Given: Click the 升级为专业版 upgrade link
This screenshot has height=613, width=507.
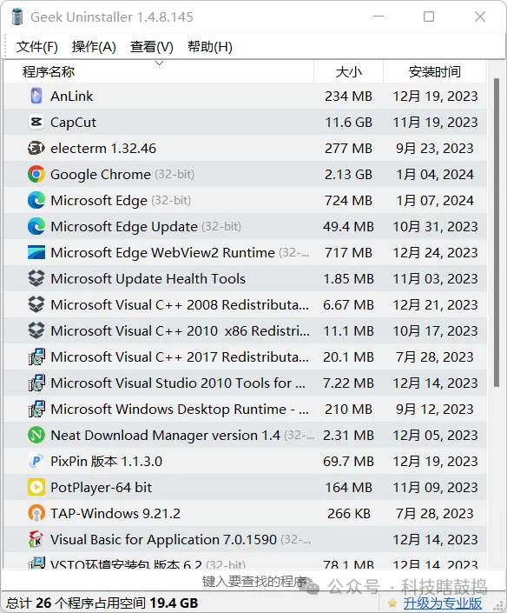Looking at the screenshot, I should (442, 603).
